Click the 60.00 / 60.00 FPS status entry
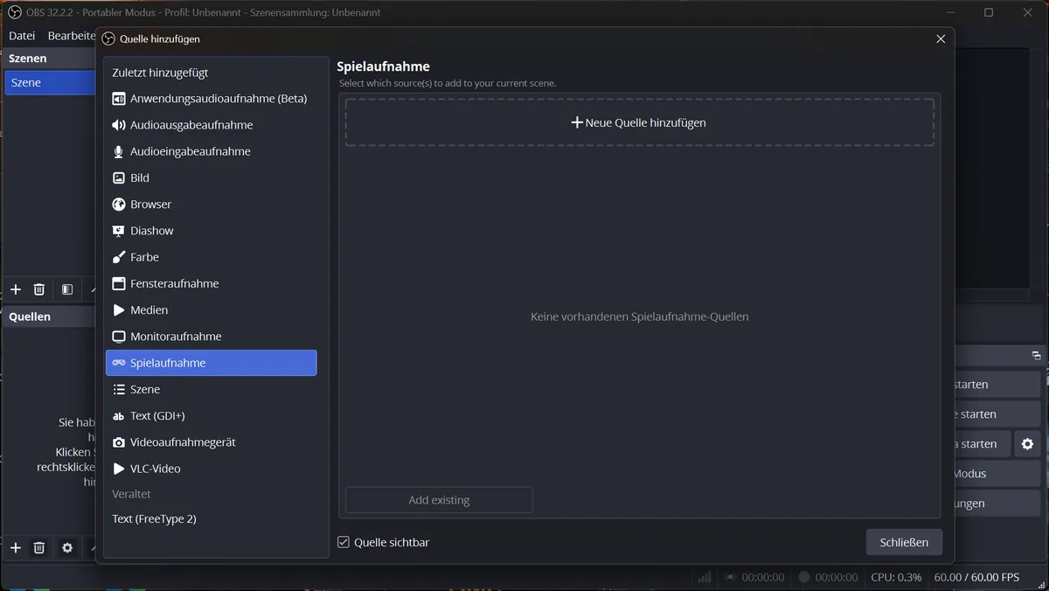 pos(976,577)
